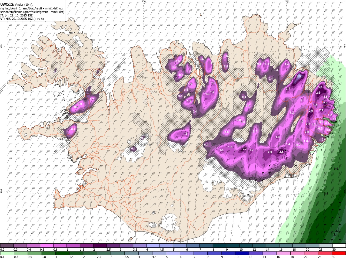
Task: Click the '2.3' snowfall value on the map
Action: (245, 149)
